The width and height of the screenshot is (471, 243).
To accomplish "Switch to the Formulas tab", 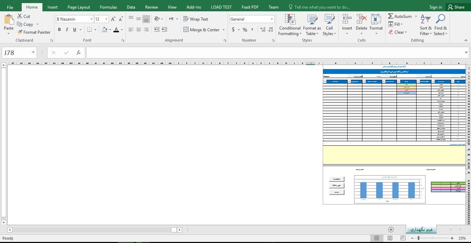I will click(108, 7).
